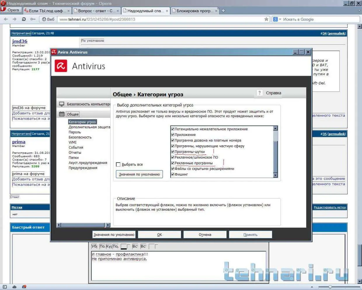Image resolution: width=362 pixels, height=290 pixels.
Task: Click the key-shaped password wand icon
Action: (32, 19)
